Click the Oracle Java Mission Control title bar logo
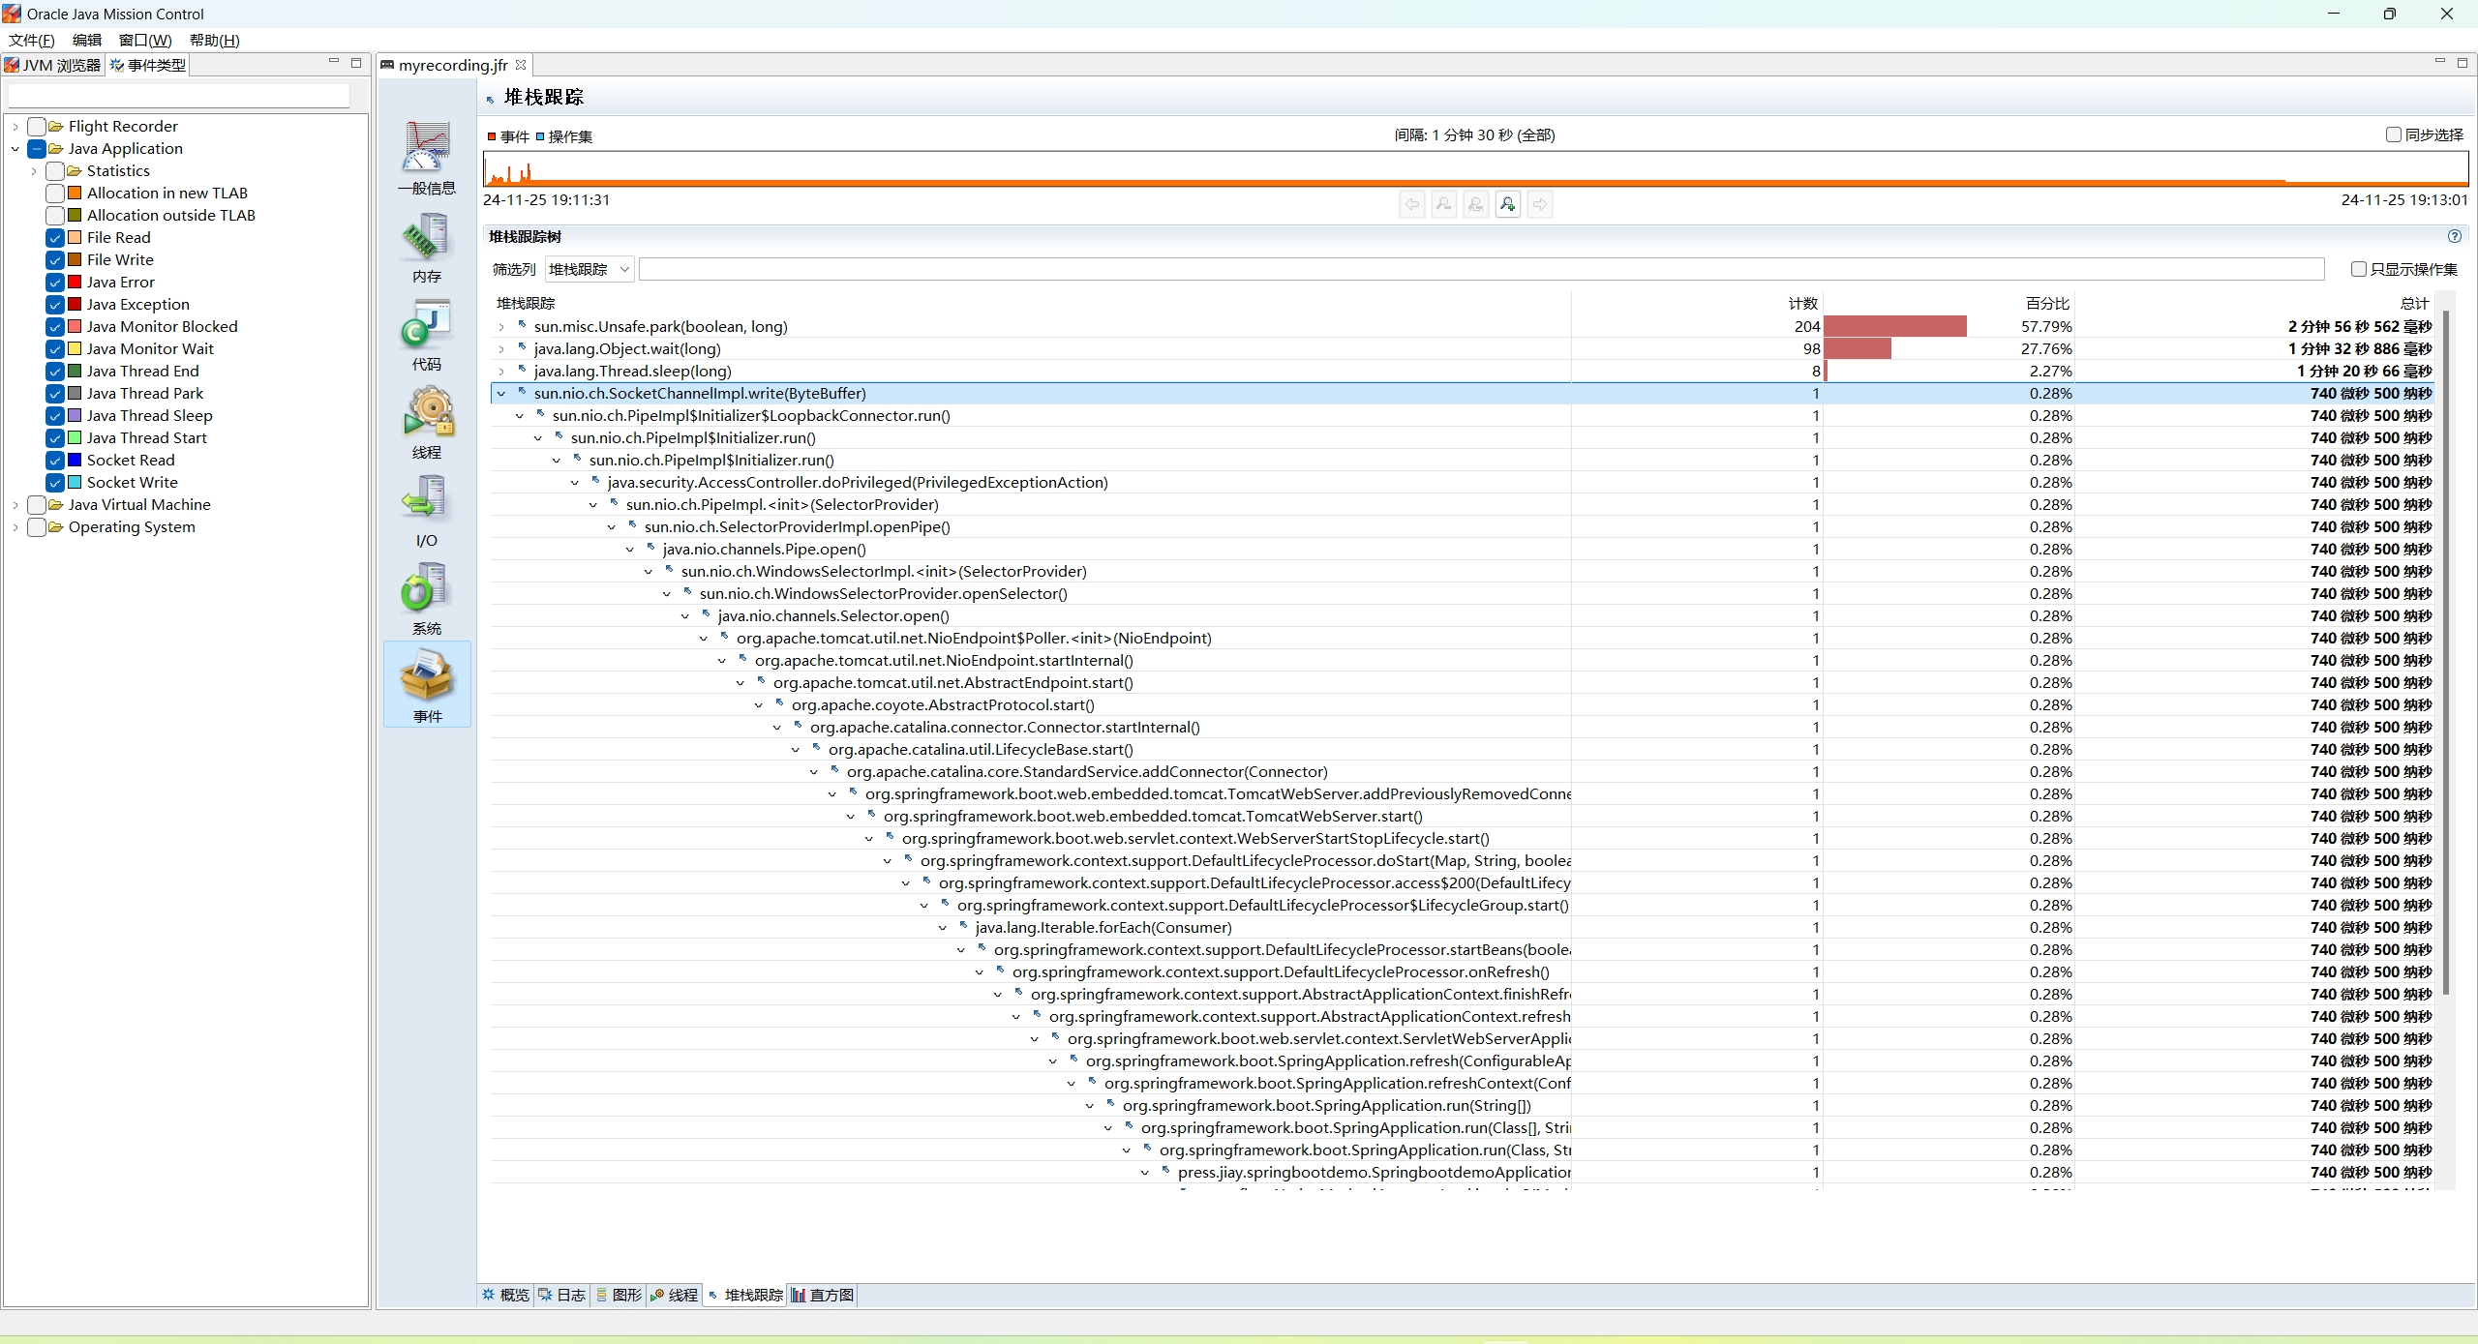 coord(12,14)
